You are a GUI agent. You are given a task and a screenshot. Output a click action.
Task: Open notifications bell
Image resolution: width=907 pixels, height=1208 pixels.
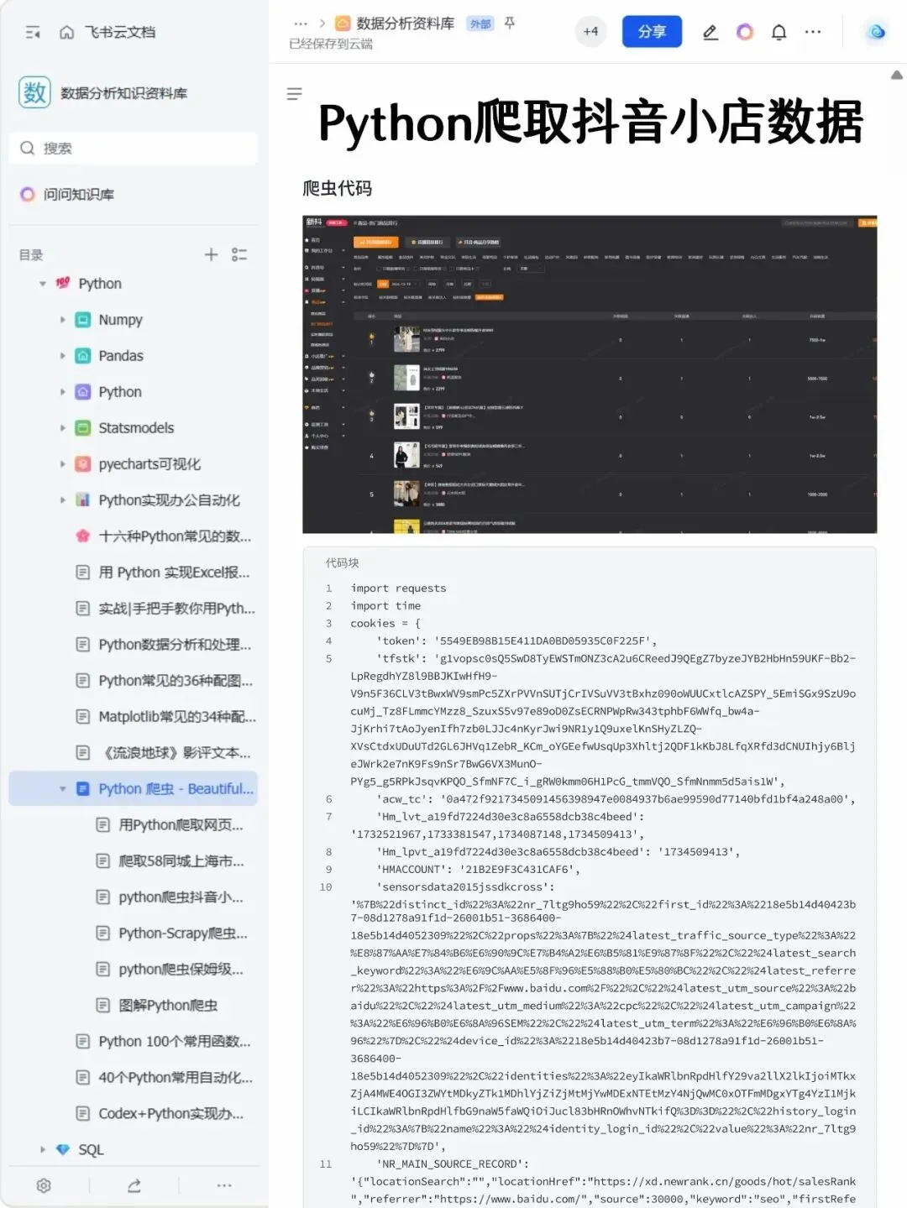click(x=779, y=33)
